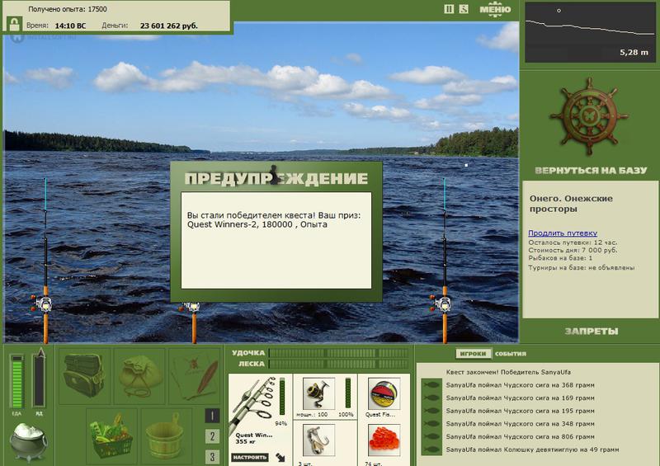Screen dimensions: 660x466
Task: Select the red caviar bait slot
Action: pyautogui.click(x=384, y=440)
